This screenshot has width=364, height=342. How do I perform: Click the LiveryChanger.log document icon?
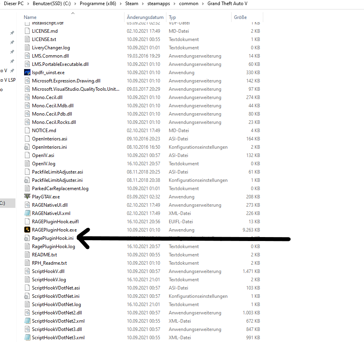point(27,48)
